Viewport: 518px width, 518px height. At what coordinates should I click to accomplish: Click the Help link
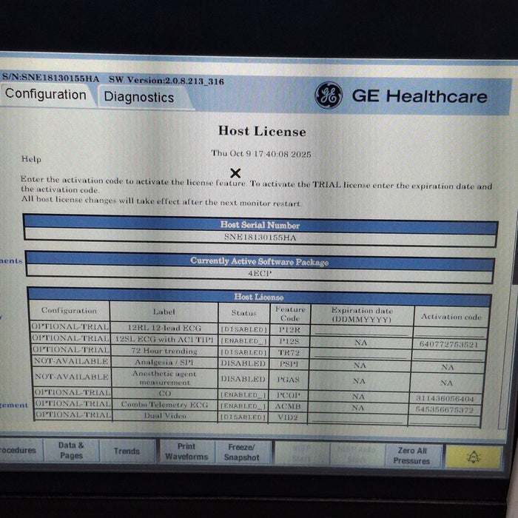(x=31, y=159)
